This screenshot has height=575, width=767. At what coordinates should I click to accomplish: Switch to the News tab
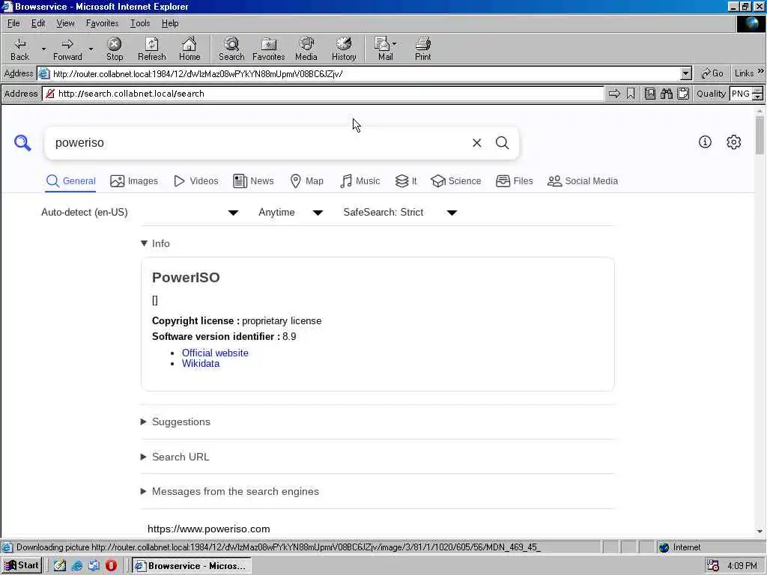click(253, 181)
